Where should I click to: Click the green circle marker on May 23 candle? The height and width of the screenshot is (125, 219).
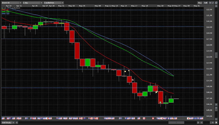160,102
